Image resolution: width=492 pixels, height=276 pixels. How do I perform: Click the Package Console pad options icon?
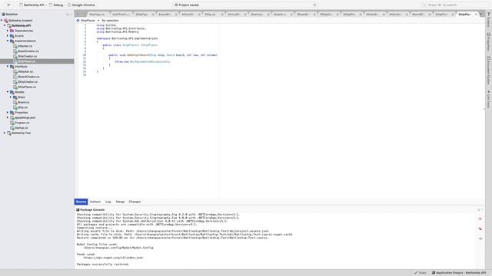click(x=479, y=209)
